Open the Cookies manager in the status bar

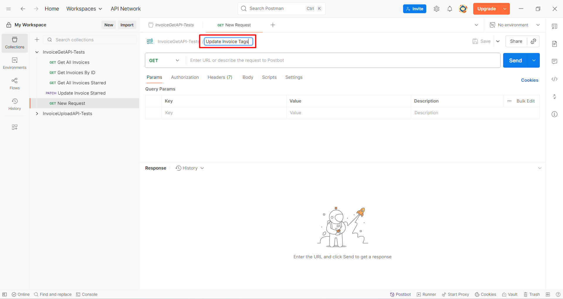pyautogui.click(x=485, y=294)
